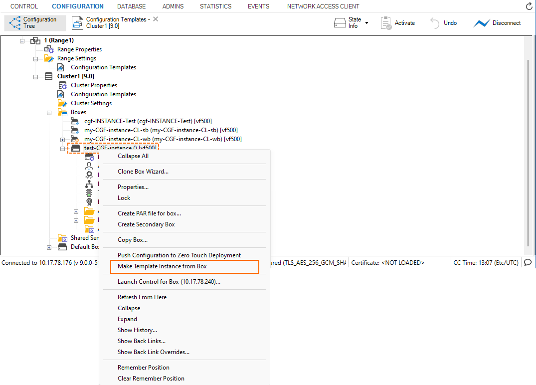Choose Make Template Instance from Box
Viewport: 536px width, 385px height.
(184, 266)
